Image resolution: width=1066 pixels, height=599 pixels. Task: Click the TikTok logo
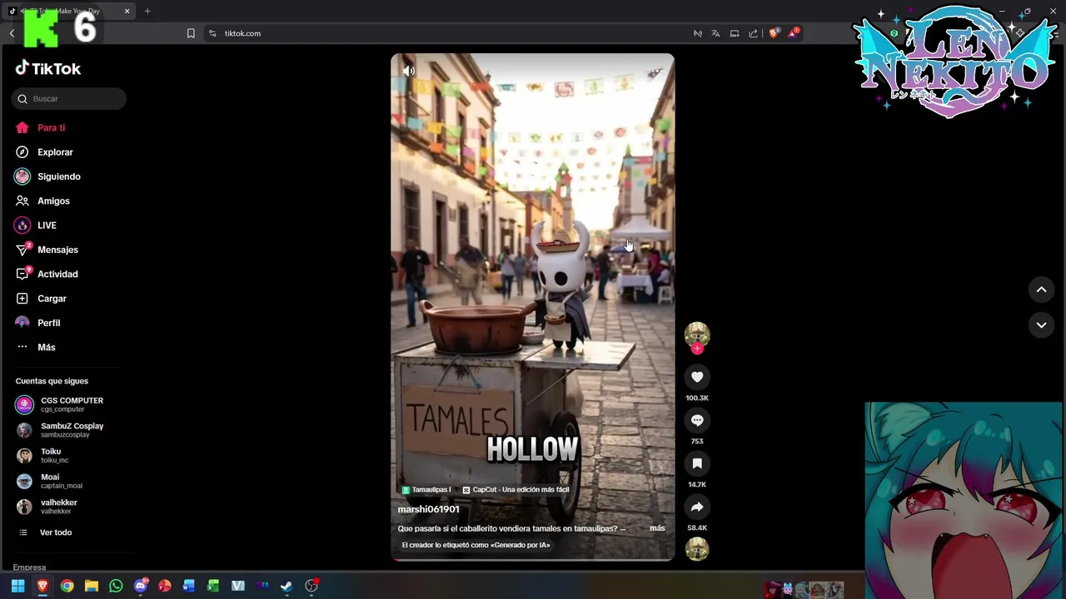click(x=48, y=68)
